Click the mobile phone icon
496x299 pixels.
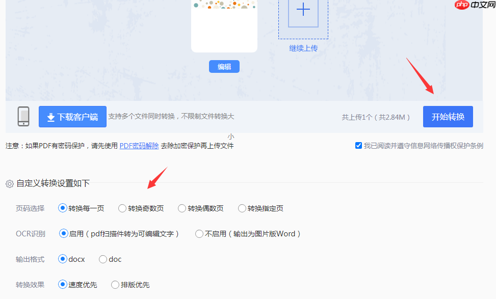click(x=23, y=117)
